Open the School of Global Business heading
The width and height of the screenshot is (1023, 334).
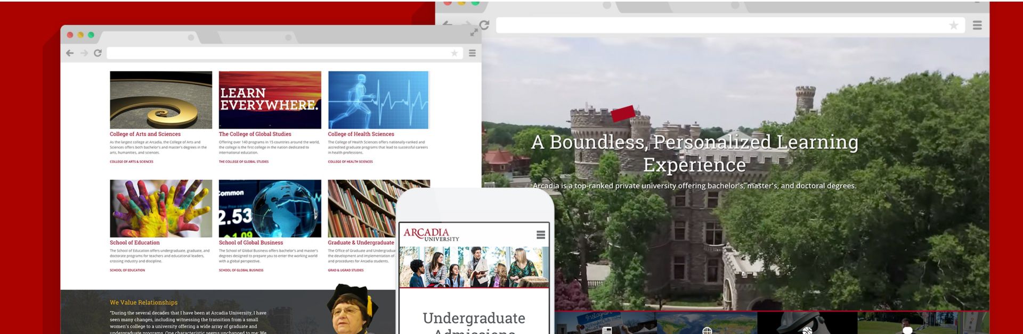[251, 243]
